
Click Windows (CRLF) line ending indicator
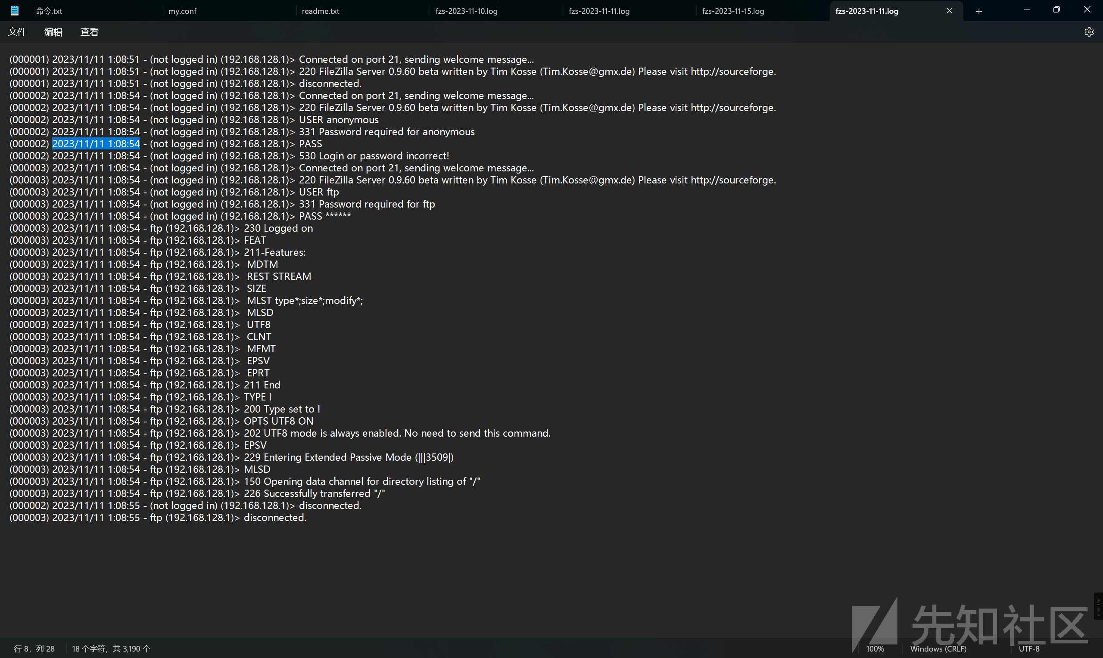pos(938,649)
